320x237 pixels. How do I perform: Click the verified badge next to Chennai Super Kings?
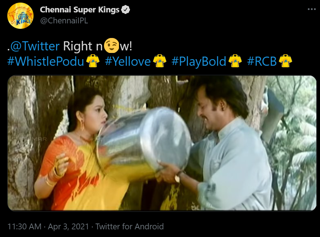pyautogui.click(x=126, y=9)
